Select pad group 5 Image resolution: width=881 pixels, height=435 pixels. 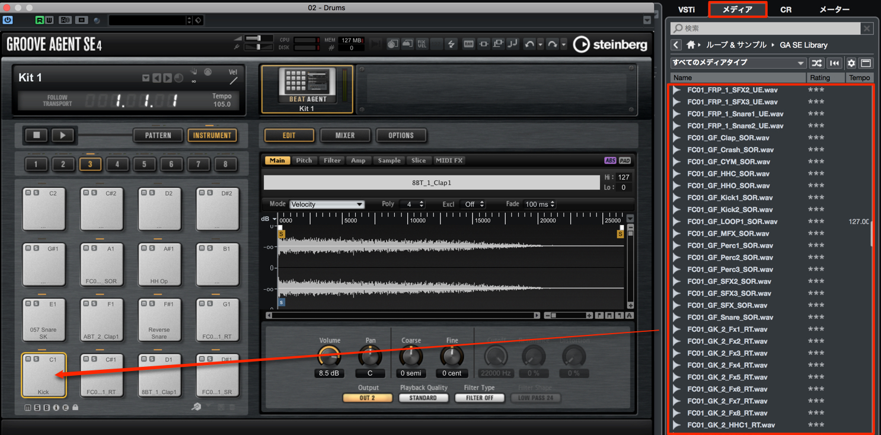(144, 164)
